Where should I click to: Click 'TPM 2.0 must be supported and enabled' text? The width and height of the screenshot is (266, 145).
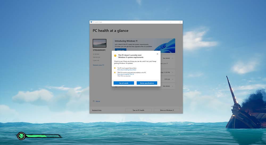(x=132, y=72)
